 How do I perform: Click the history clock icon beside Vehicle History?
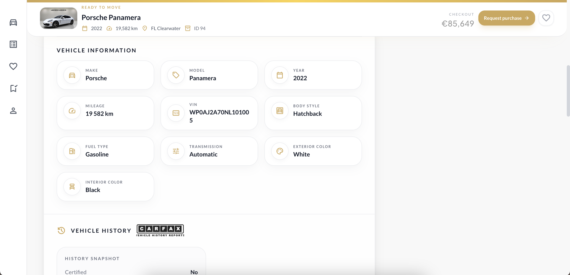pyautogui.click(x=61, y=231)
